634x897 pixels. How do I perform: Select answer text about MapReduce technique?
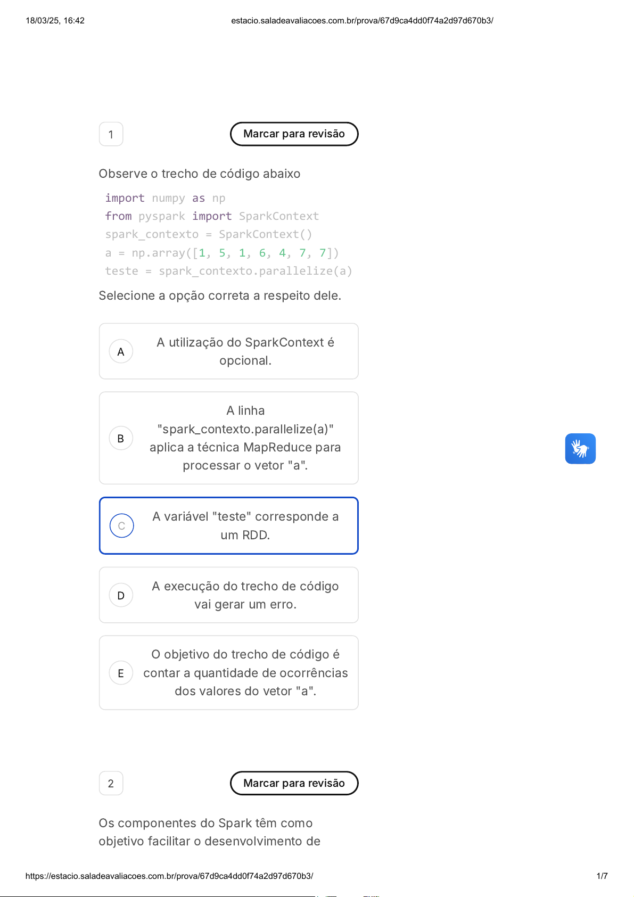[245, 438]
